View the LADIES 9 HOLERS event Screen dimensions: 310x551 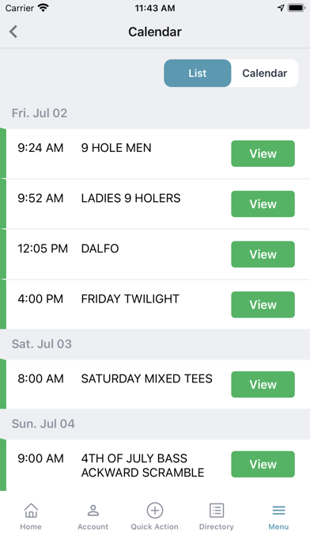click(263, 203)
